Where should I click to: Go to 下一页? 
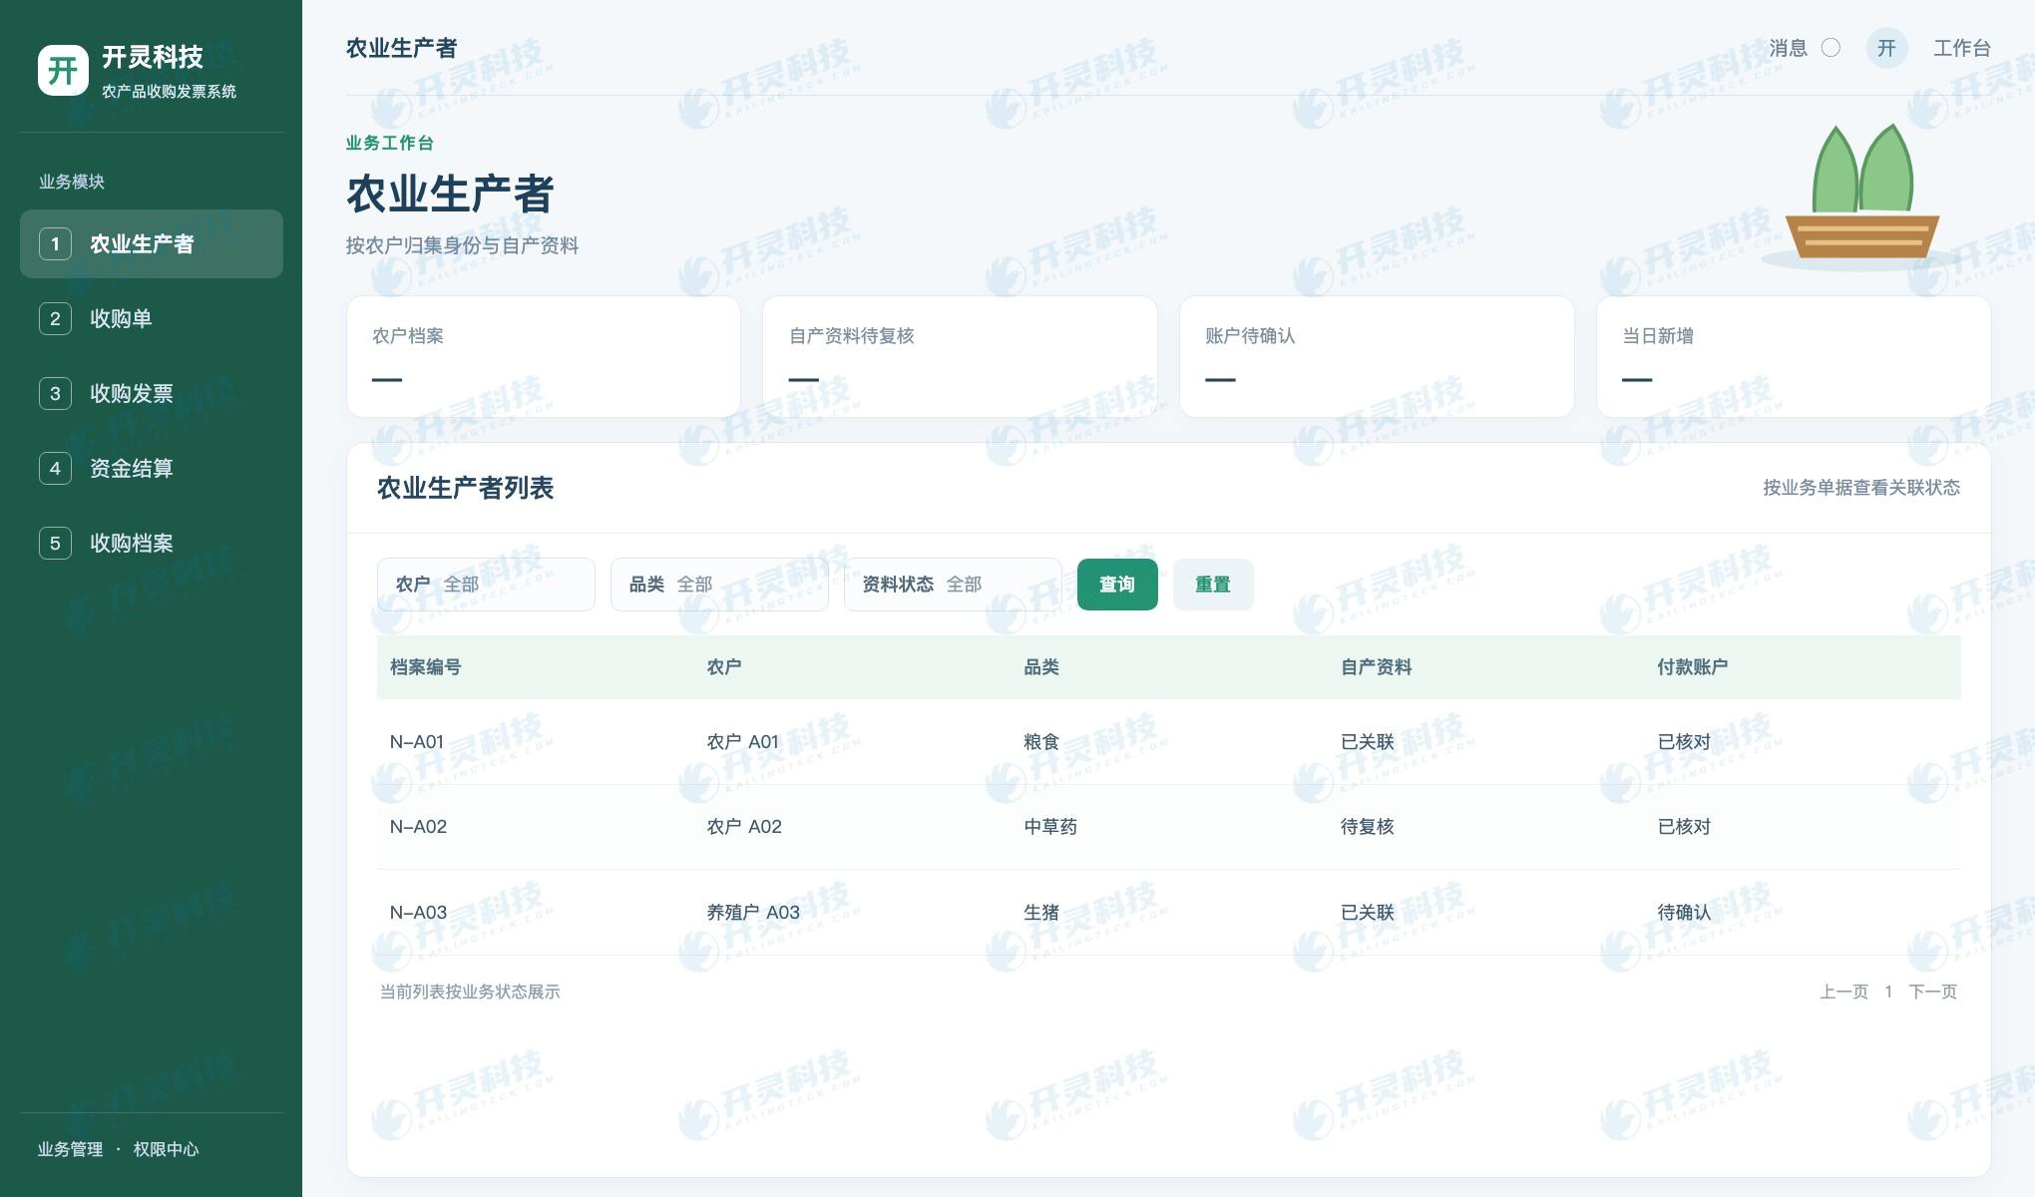pyautogui.click(x=1932, y=992)
